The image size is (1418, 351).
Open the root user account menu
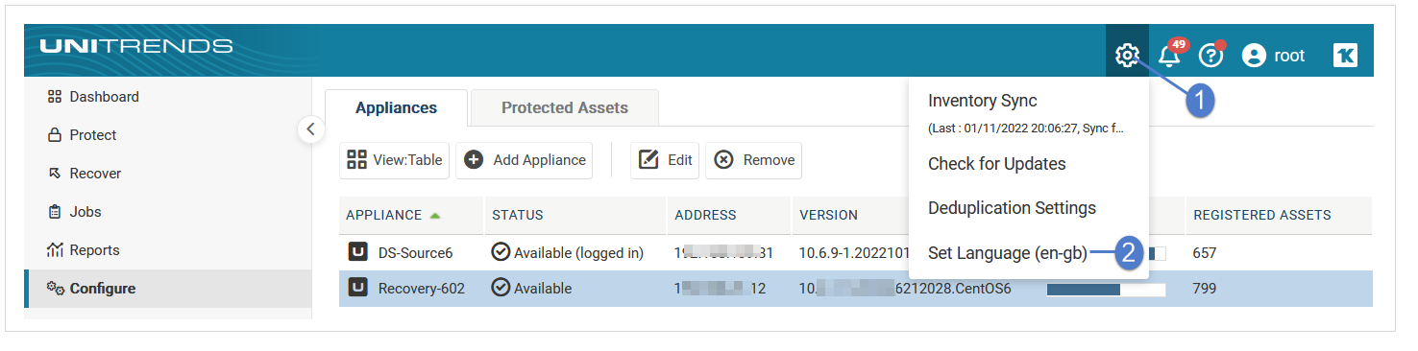click(1273, 56)
